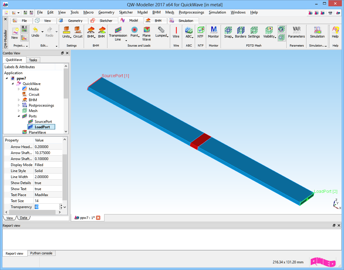Click the Line Width 2.000000 value
Image resolution: width=344 pixels, height=270 pixels.
(48, 177)
